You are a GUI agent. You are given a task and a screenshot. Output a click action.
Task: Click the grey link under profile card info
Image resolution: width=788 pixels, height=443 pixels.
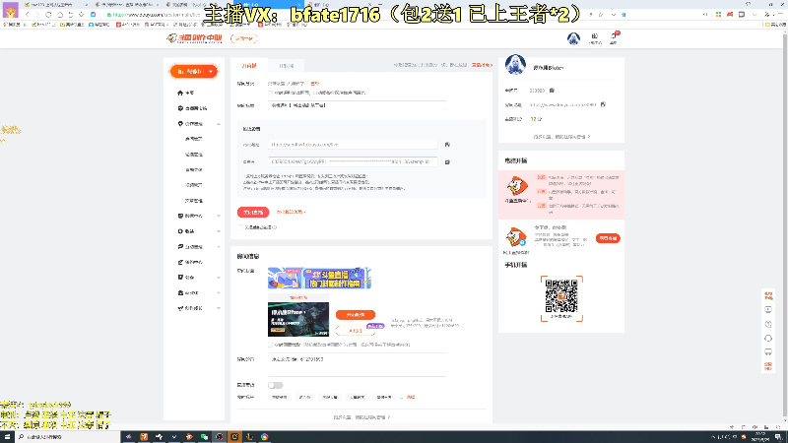[561, 137]
